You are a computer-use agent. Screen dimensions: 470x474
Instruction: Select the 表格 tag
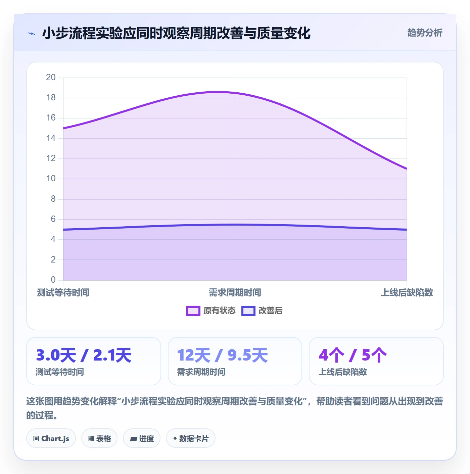[99, 438]
